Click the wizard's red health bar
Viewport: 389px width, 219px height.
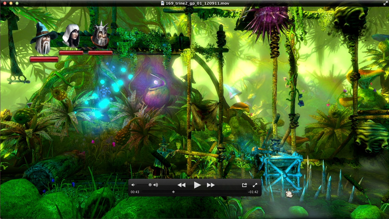[44, 59]
